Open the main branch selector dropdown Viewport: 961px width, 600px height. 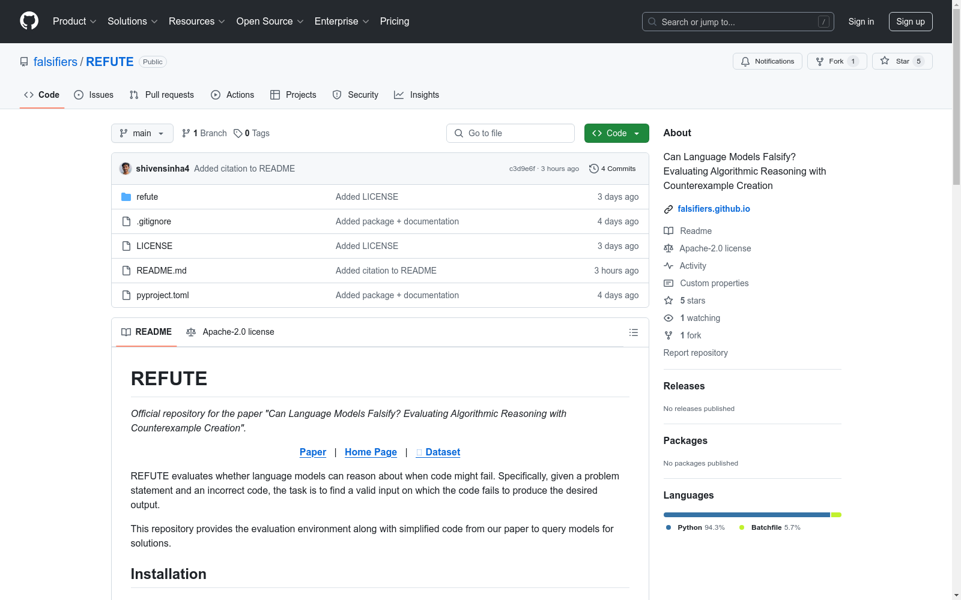pyautogui.click(x=142, y=133)
